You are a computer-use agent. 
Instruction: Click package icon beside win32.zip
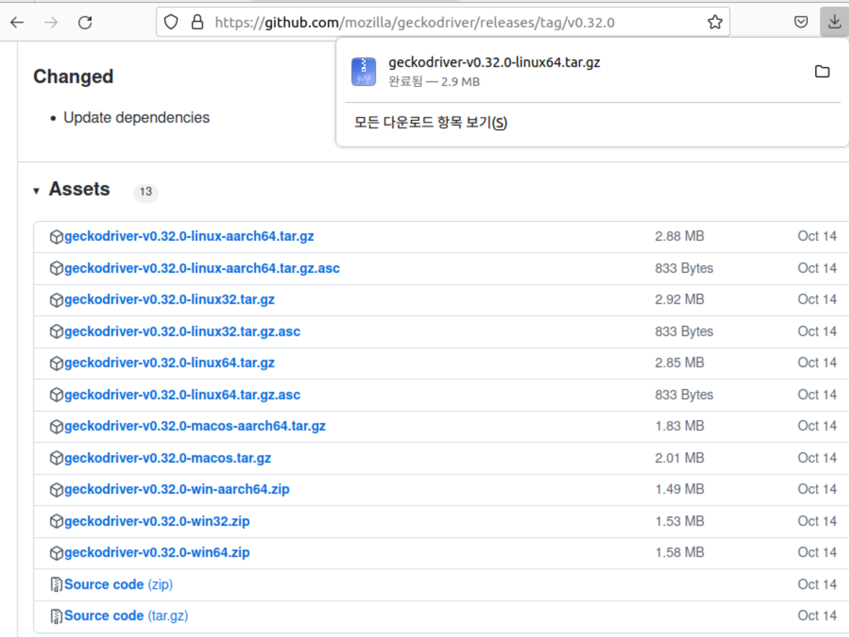(56, 522)
